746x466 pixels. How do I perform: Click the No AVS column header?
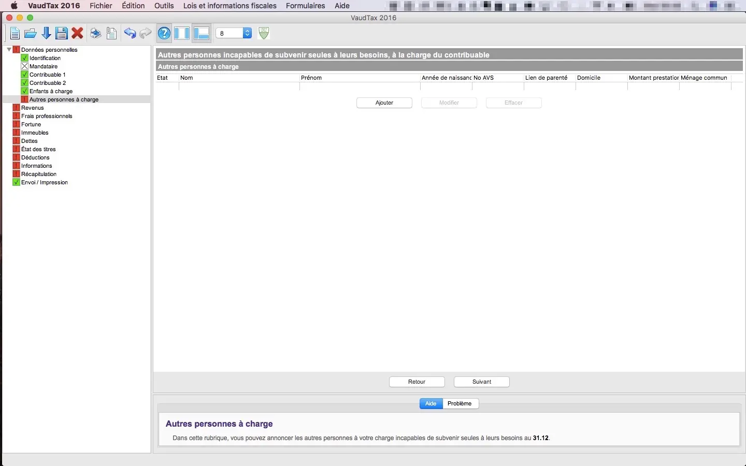pos(498,78)
